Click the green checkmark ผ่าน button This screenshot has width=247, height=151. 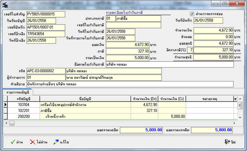tap(17, 142)
